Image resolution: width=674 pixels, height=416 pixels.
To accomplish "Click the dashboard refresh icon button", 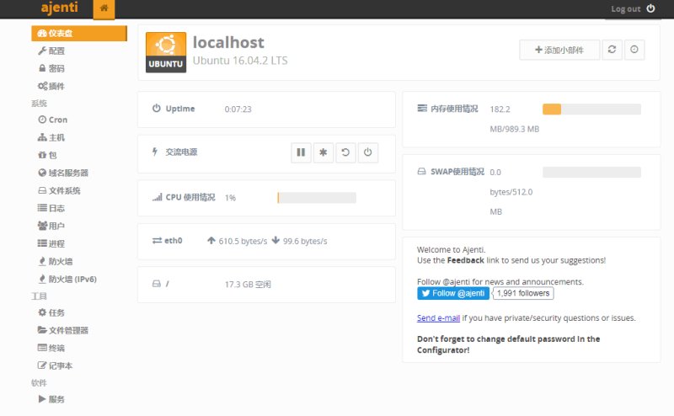I will coord(612,50).
